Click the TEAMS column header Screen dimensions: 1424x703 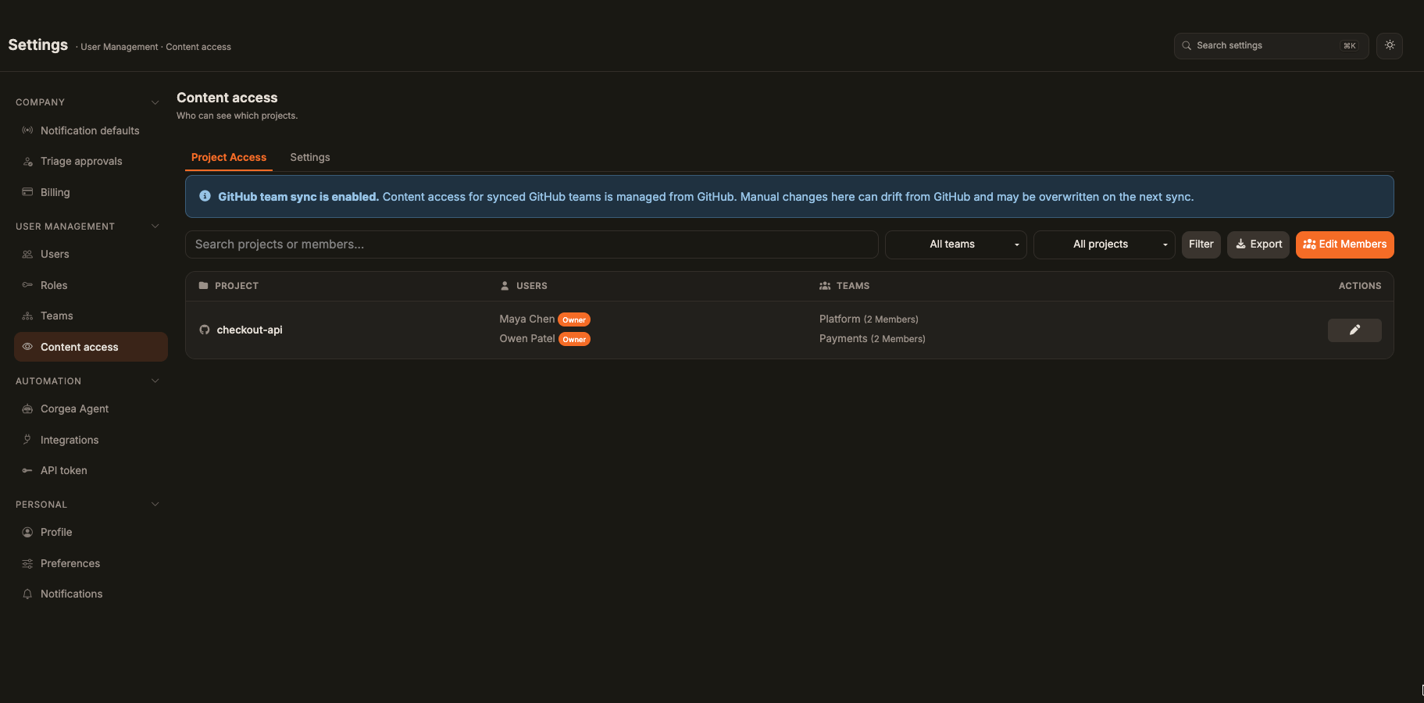(844, 286)
